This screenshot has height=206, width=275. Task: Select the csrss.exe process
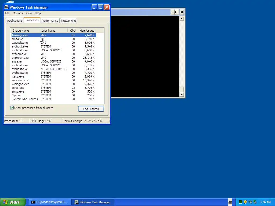coord(53,88)
